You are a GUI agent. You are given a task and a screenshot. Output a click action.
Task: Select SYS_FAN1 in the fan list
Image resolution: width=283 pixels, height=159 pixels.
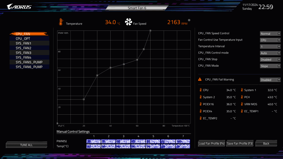click(x=29, y=43)
